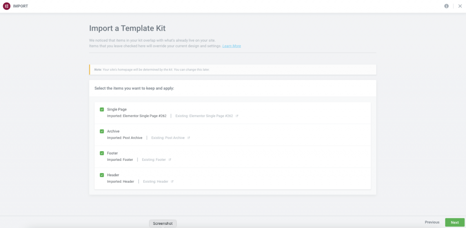The height and width of the screenshot is (228, 466).
Task: Click the Single Page item label
Action: click(116, 109)
